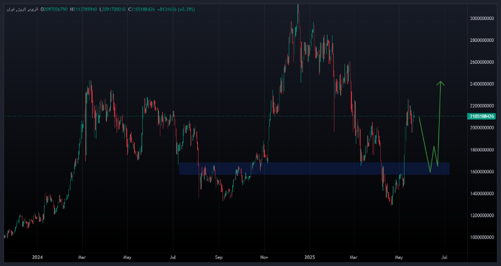This screenshot has width=501, height=266.
Task: Click the 2024 label on the time axis
Action: pos(37,257)
